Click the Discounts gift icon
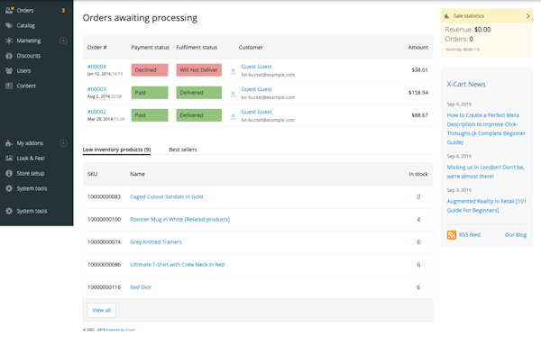Image resolution: width=541 pixels, height=337 pixels. click(9, 56)
